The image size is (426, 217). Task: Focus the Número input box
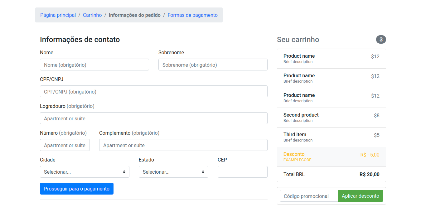[65, 145]
